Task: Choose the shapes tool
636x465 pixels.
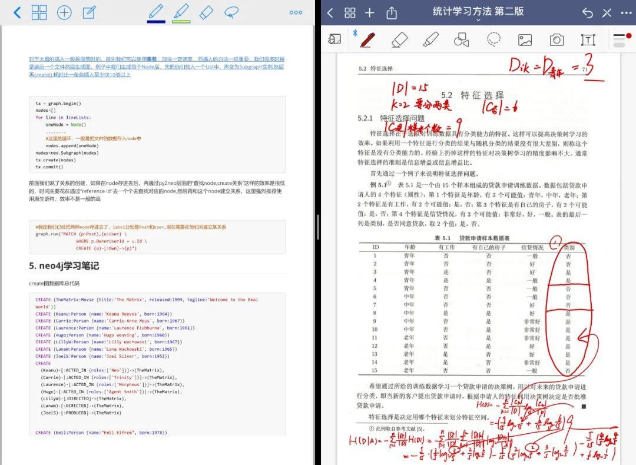Action: click(462, 39)
